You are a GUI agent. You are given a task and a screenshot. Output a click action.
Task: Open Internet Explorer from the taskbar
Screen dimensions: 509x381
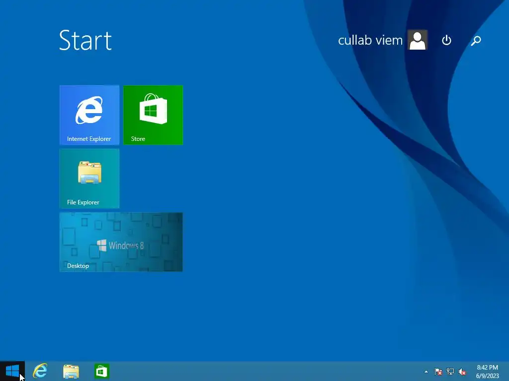click(40, 371)
